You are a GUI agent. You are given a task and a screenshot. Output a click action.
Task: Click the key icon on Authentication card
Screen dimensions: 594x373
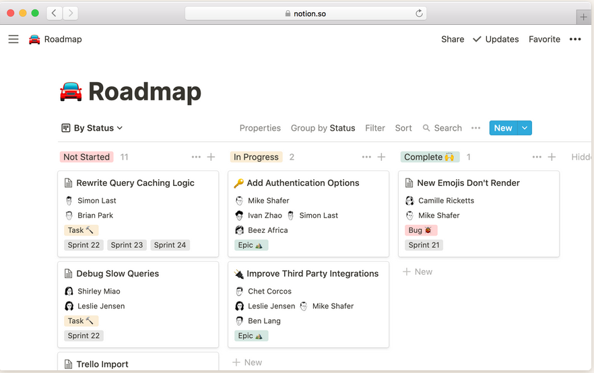click(238, 183)
